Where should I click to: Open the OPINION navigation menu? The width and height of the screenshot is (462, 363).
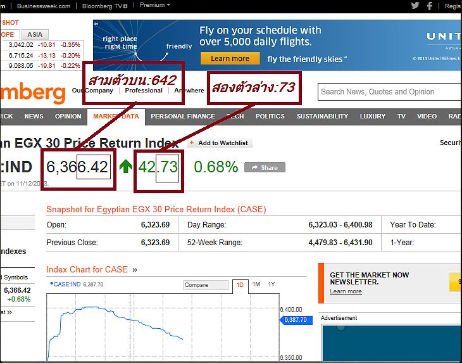(68, 117)
